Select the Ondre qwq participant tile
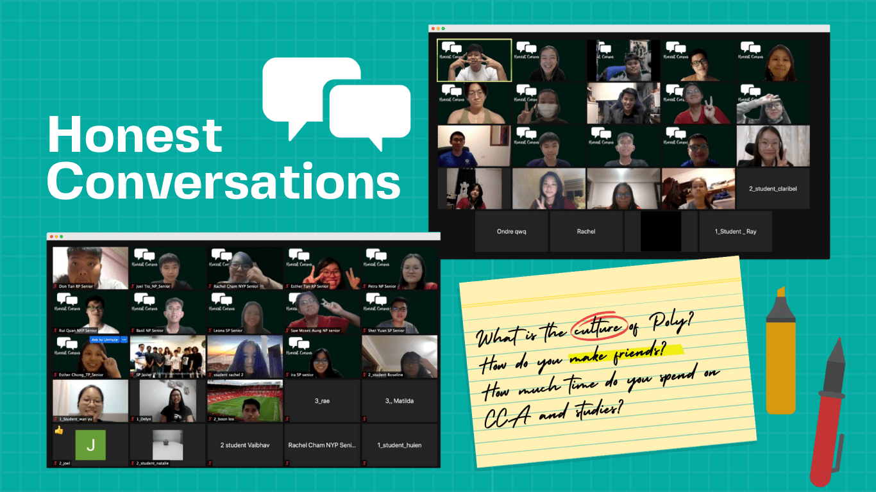Screen dimensions: 876x492 click(511, 231)
